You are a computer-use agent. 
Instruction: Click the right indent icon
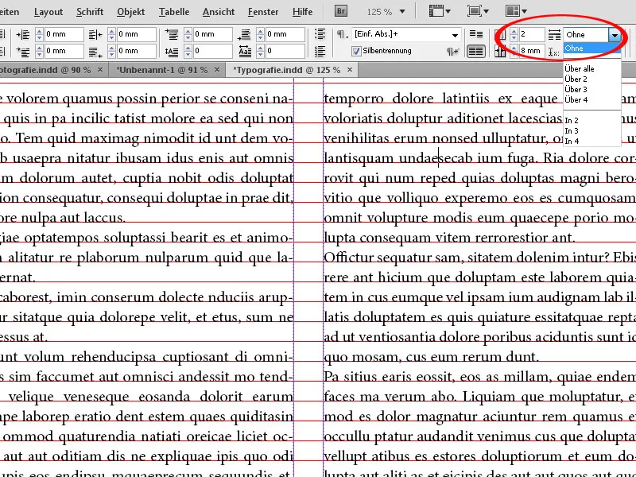(95, 34)
